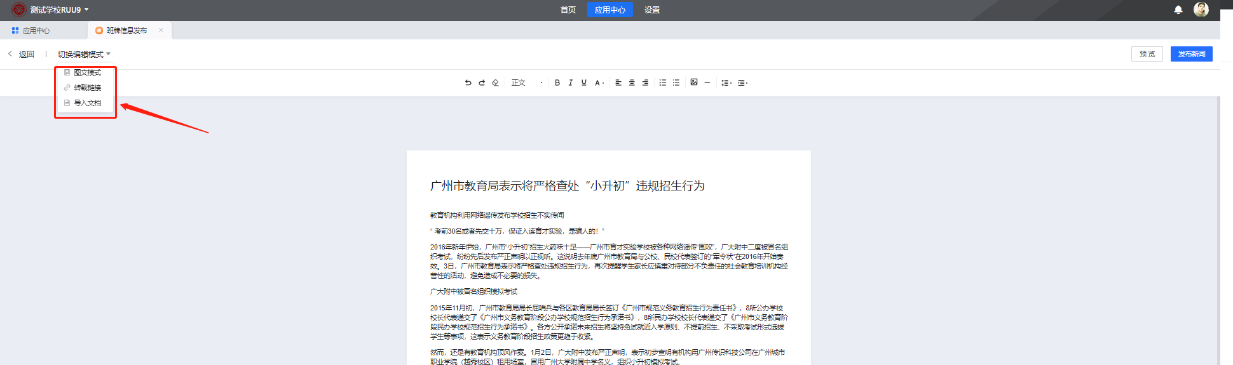The width and height of the screenshot is (1233, 365).
Task: Click the 预览 preview button
Action: click(1147, 54)
